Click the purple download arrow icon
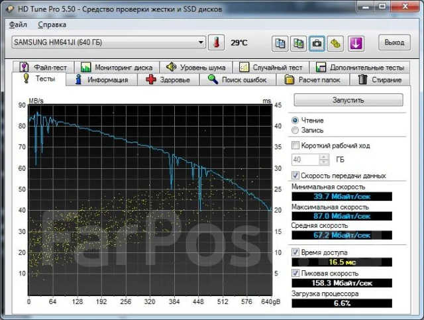This screenshot has height=320, width=424. click(356, 43)
